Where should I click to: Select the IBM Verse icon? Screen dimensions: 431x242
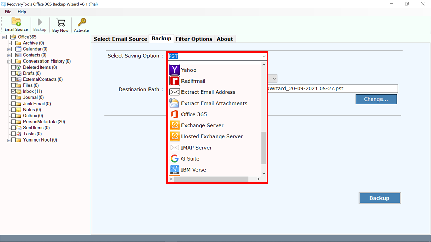coord(175,170)
